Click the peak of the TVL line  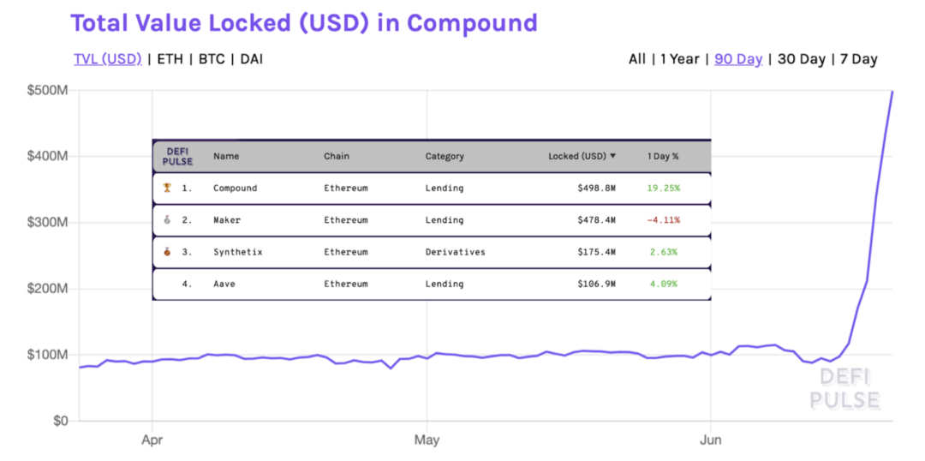(x=892, y=92)
